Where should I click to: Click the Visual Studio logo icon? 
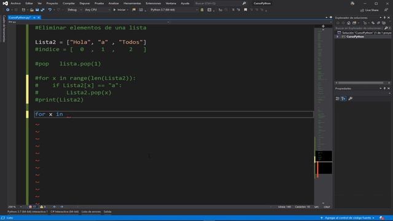5,4
